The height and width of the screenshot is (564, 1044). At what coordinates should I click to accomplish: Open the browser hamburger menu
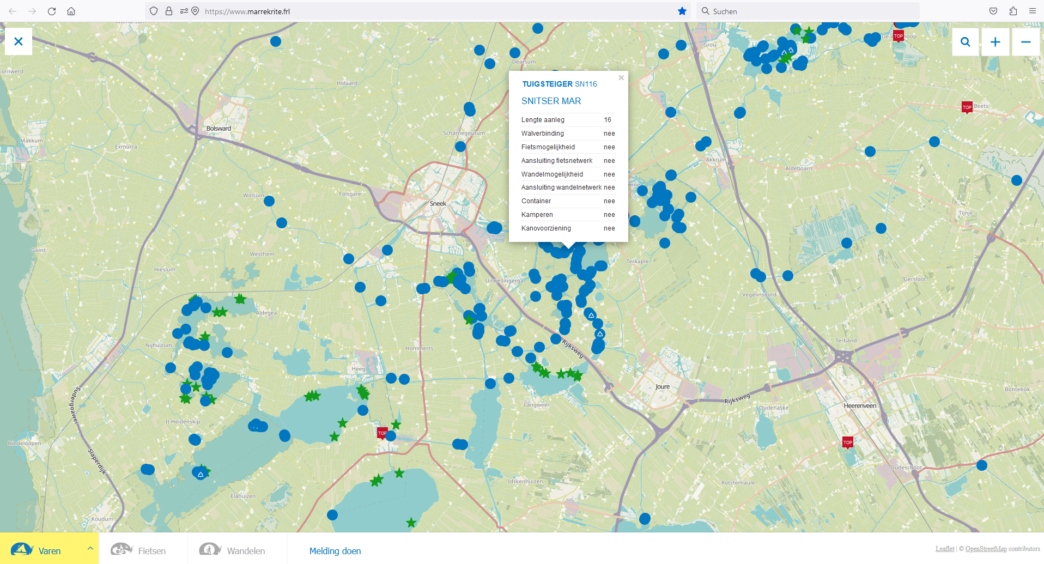point(1032,11)
